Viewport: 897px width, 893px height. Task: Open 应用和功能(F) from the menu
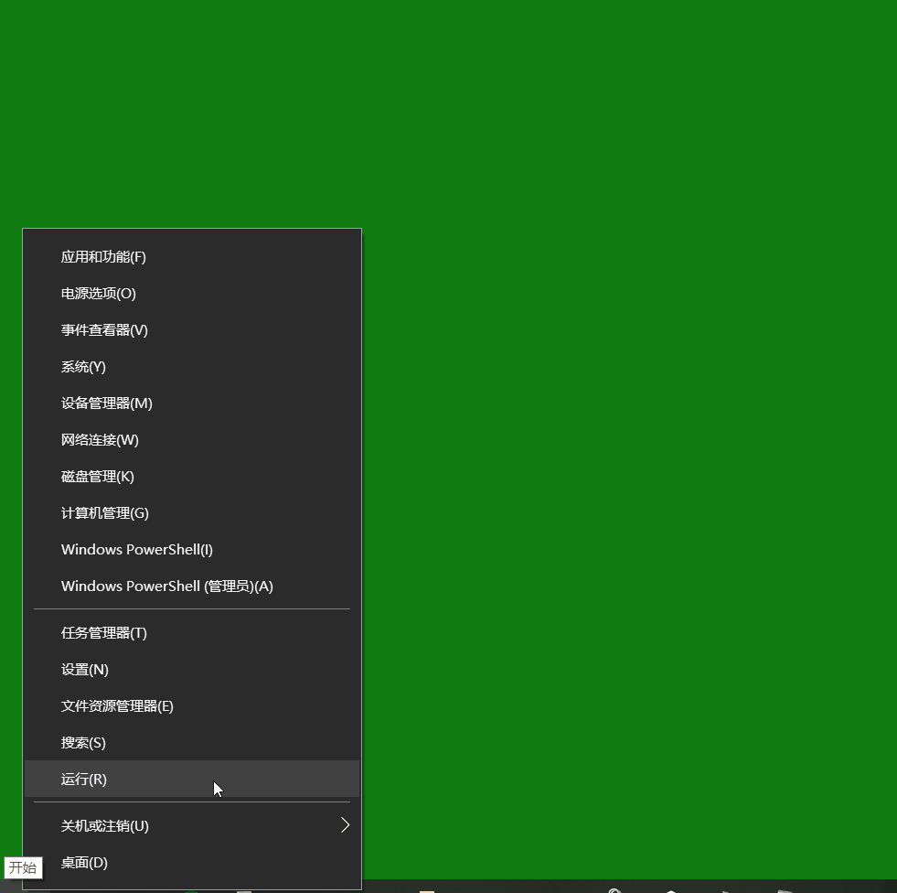coord(192,257)
